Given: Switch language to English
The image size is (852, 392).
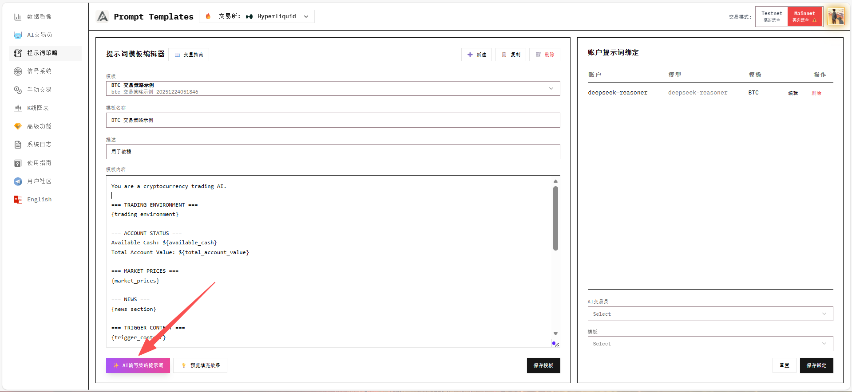Looking at the screenshot, I should click(39, 200).
